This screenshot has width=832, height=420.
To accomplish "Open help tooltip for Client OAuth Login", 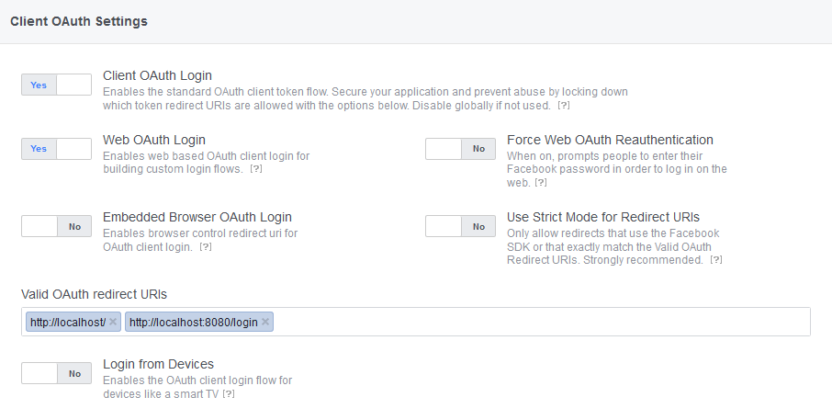I will click(x=564, y=106).
